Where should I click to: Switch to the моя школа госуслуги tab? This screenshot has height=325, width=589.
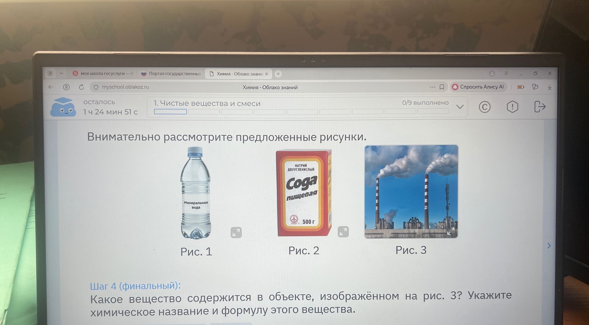tap(103, 74)
